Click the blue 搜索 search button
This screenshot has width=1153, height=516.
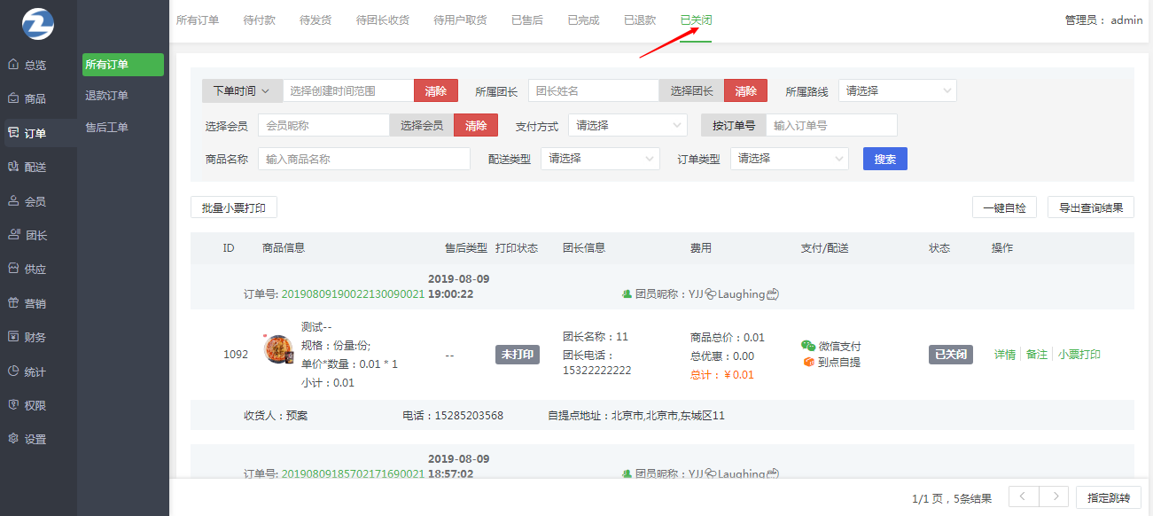884,160
